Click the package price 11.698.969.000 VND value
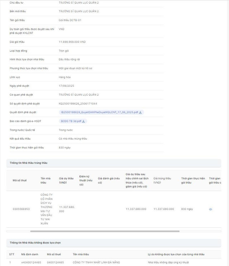Image resolution: width=229 pixels, height=266 pixels. point(72,42)
